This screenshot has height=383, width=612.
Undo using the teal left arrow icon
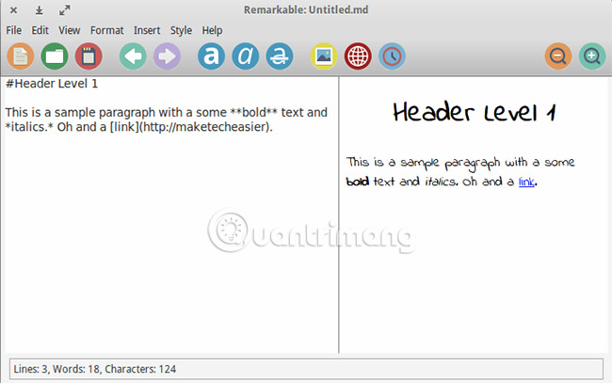pos(133,56)
